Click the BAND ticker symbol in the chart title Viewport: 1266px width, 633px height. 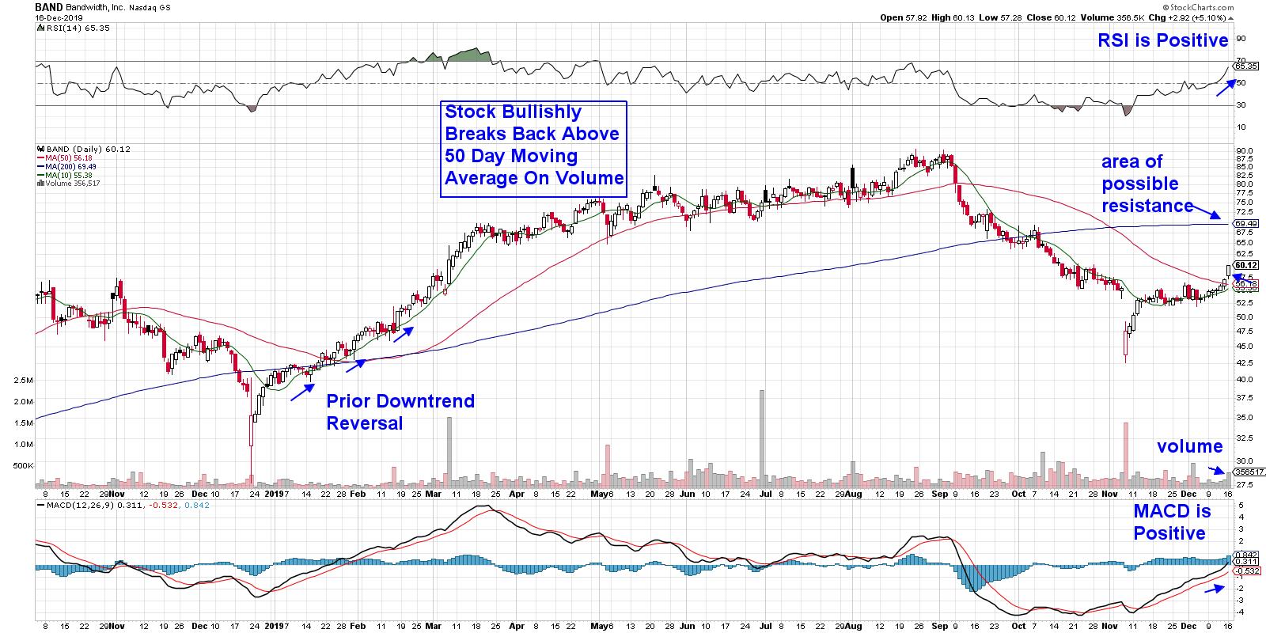[x=49, y=6]
